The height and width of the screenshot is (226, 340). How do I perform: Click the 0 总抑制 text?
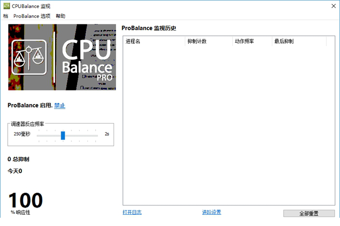[x=18, y=159]
